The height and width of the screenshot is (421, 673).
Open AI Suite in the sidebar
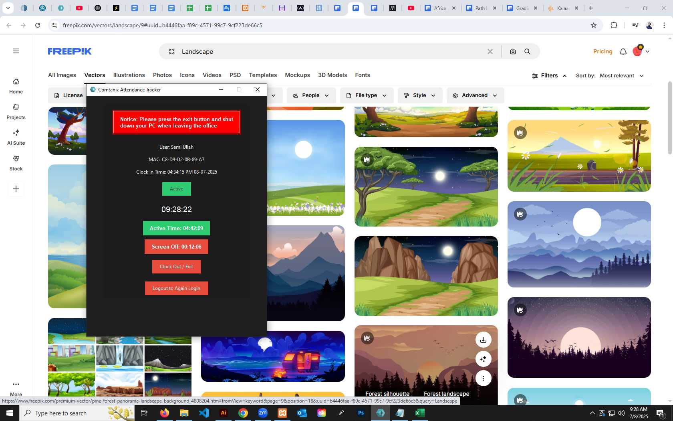coord(16,138)
